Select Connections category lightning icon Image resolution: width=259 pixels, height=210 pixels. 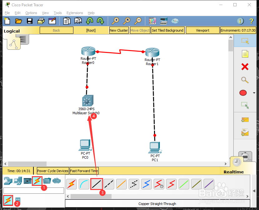pyautogui.click(x=37, y=181)
